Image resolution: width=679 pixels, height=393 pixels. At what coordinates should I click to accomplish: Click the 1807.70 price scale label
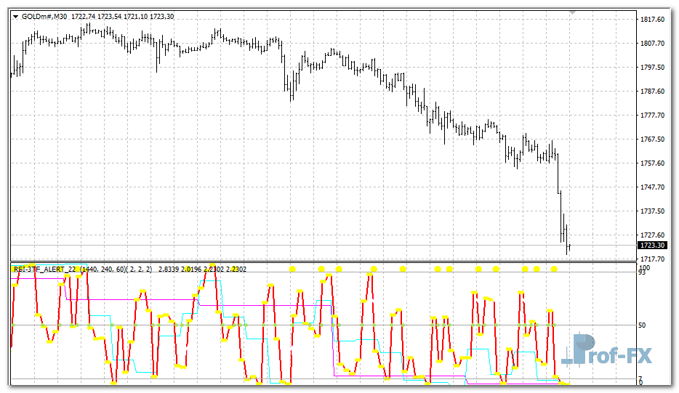coord(651,44)
